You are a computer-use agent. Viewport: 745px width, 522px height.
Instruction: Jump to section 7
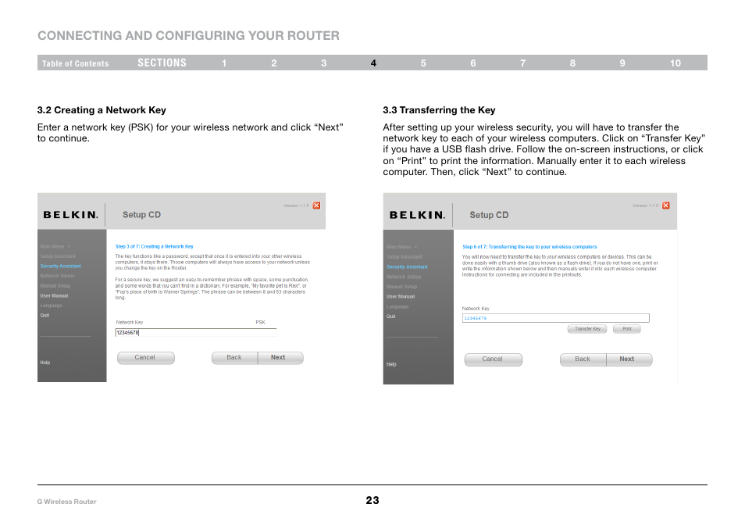[x=522, y=63]
